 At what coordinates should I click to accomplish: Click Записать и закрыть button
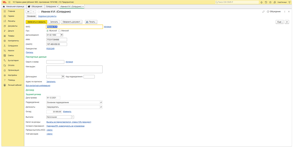click(36, 22)
